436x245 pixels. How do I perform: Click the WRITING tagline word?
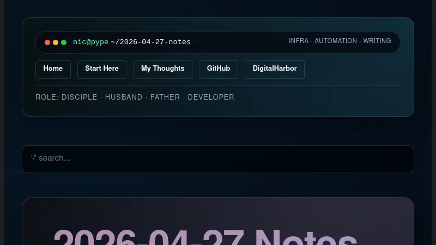tap(377, 41)
